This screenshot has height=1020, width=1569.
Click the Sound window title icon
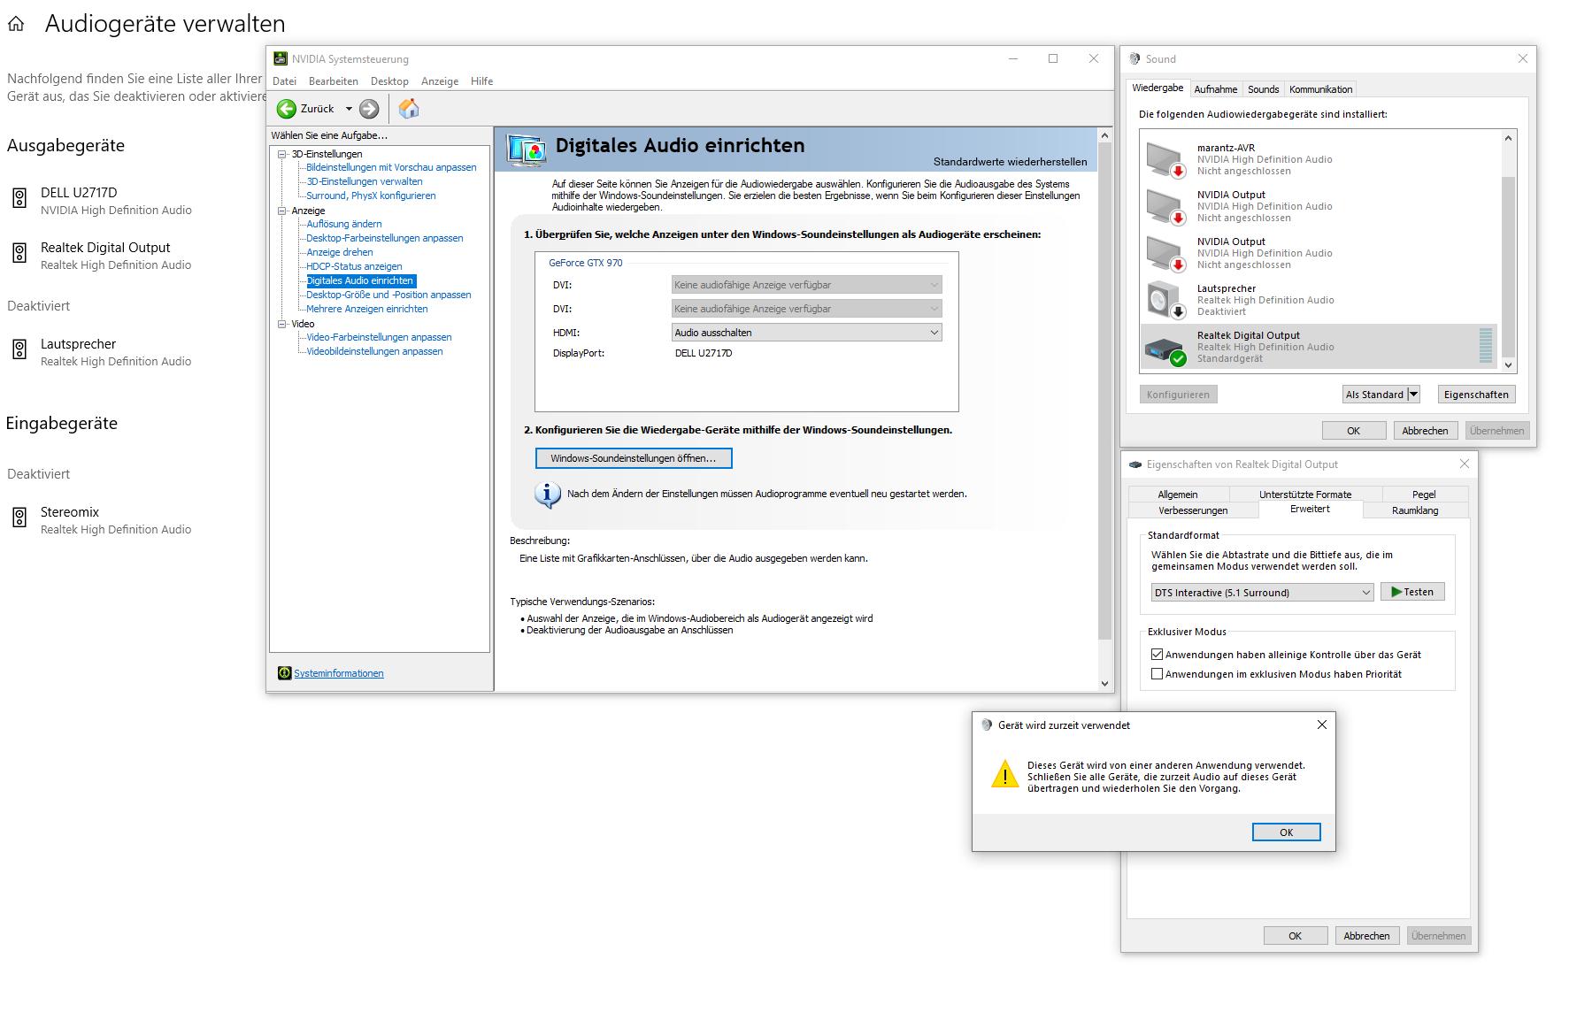pyautogui.click(x=1134, y=59)
